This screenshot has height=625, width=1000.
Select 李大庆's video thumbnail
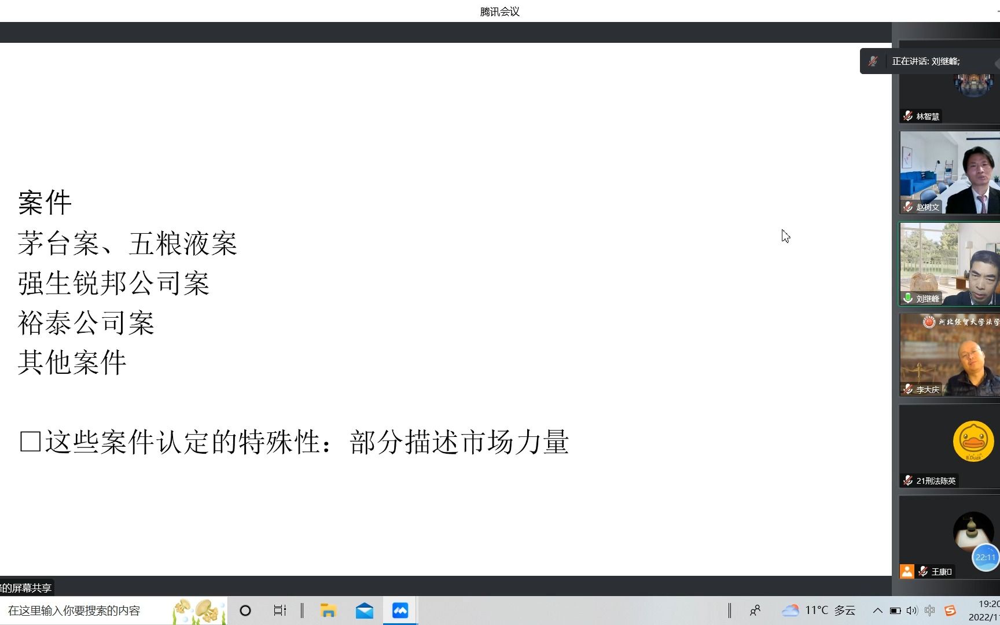tap(950, 355)
